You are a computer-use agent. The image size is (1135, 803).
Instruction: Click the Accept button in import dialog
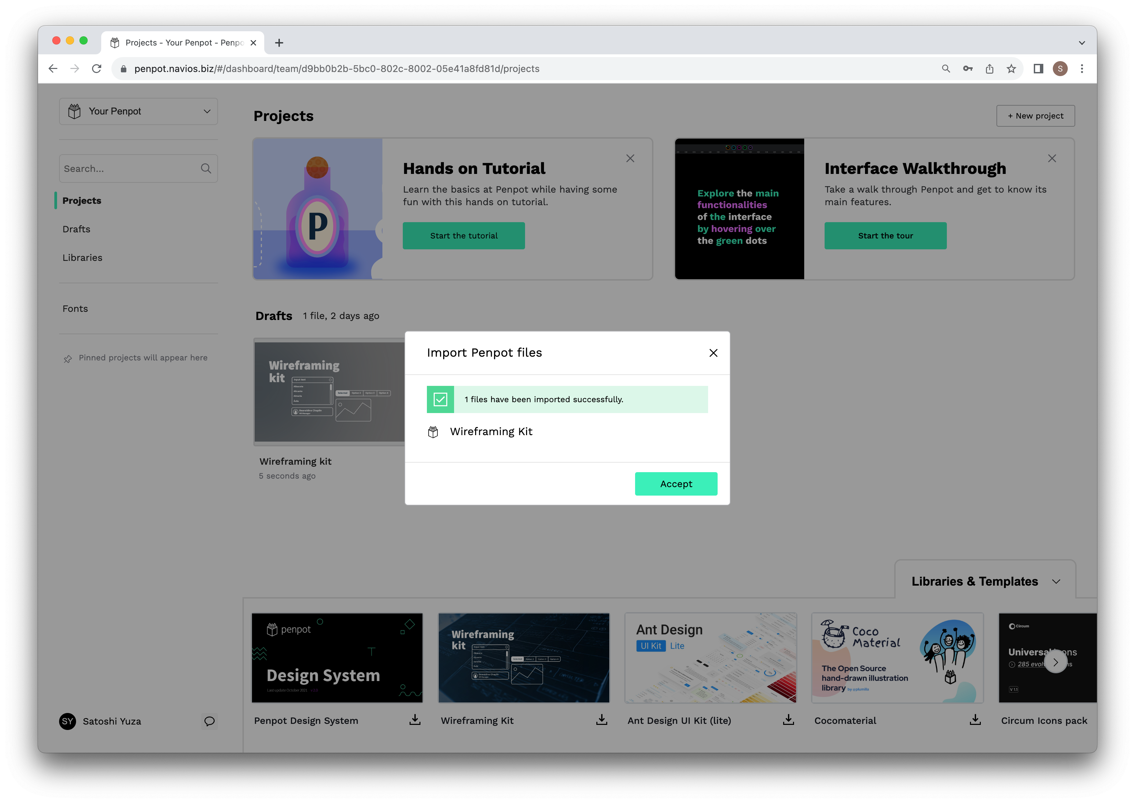(676, 484)
